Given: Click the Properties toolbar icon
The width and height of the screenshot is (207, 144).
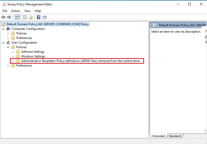Looking at the screenshot, I should (25, 17).
